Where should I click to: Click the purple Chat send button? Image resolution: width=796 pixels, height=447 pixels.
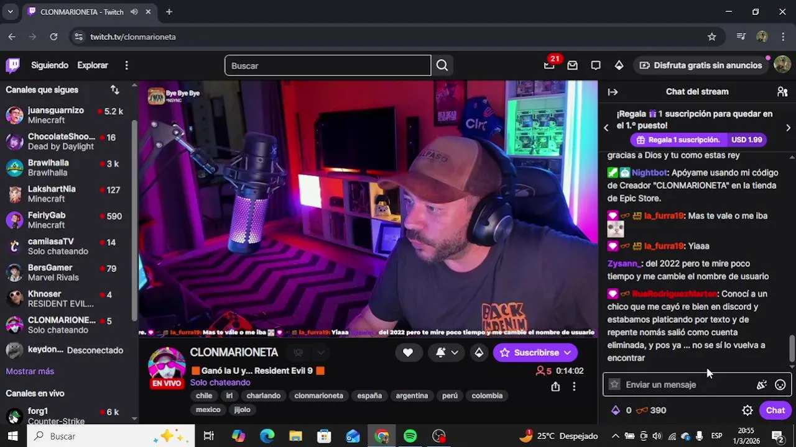pos(775,410)
